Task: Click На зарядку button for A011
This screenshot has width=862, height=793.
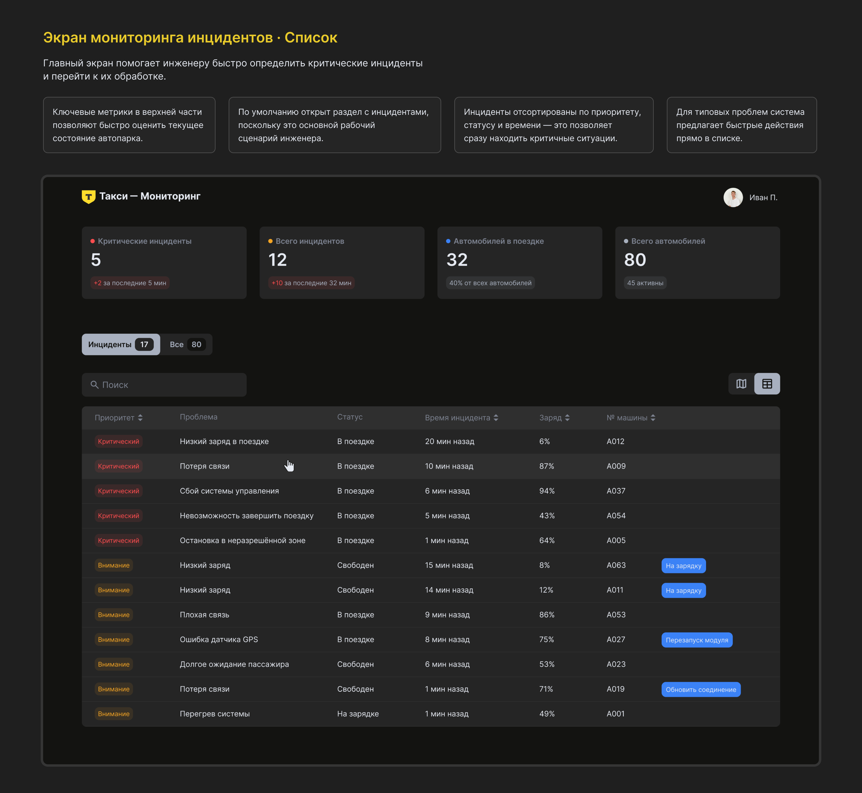Action: [683, 591]
